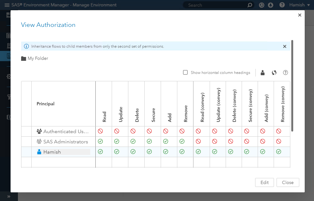Click the Close button
This screenshot has width=314, height=201.
point(287,182)
